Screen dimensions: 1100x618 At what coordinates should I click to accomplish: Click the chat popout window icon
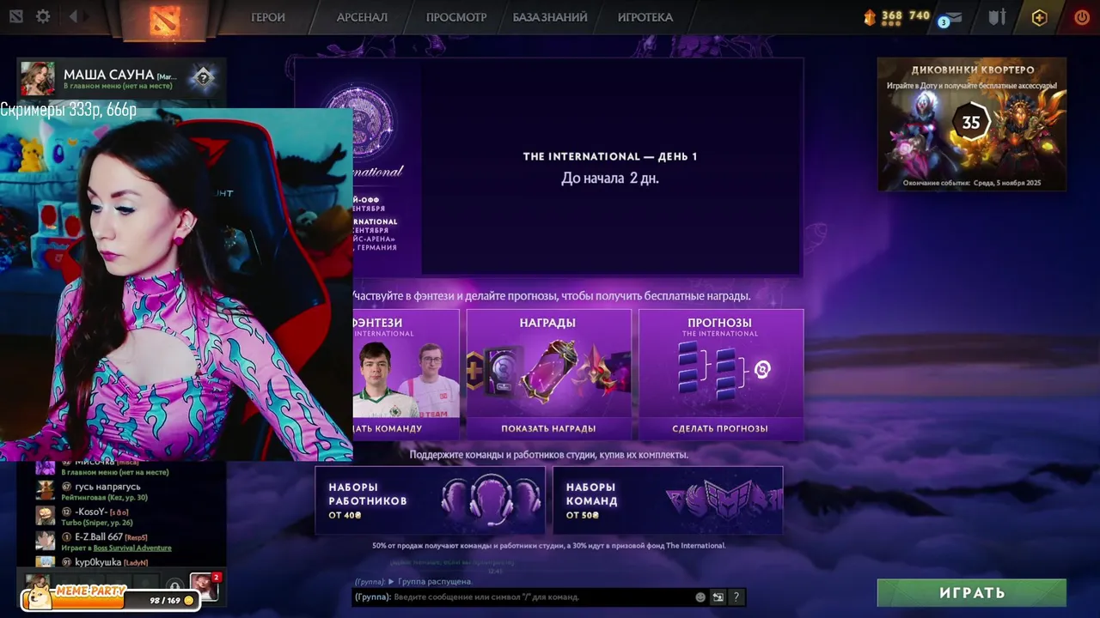718,597
